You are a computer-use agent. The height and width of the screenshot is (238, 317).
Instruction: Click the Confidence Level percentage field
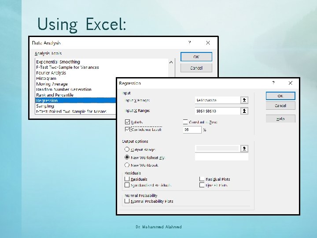tap(192, 130)
